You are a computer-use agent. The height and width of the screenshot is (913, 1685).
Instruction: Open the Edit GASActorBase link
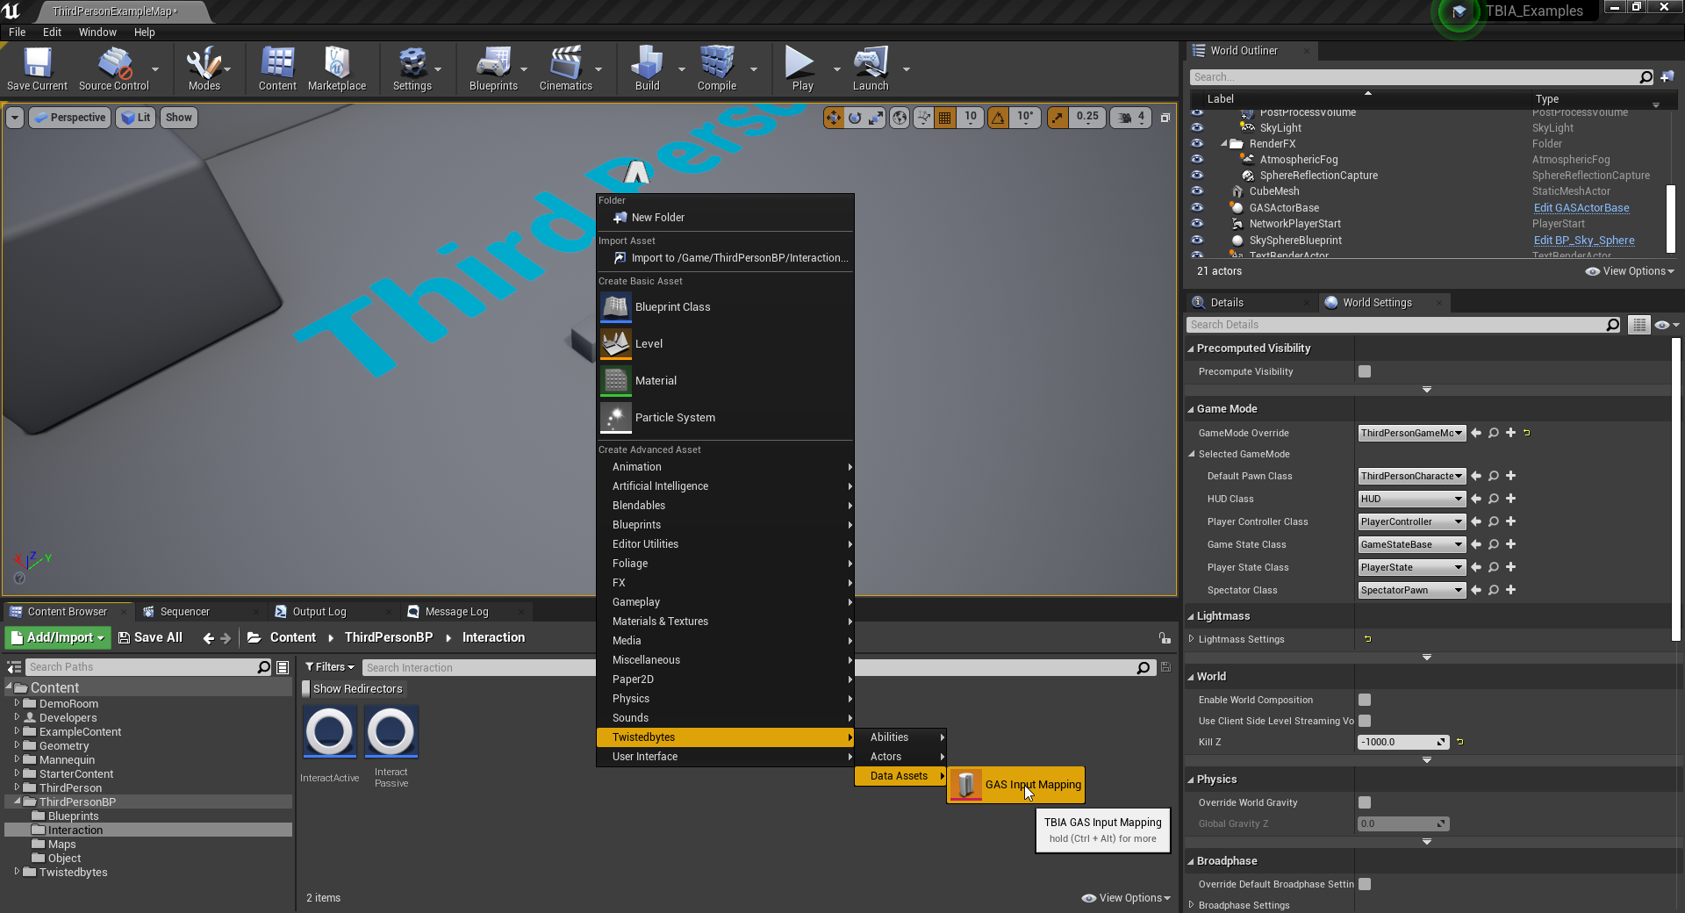[x=1581, y=208]
